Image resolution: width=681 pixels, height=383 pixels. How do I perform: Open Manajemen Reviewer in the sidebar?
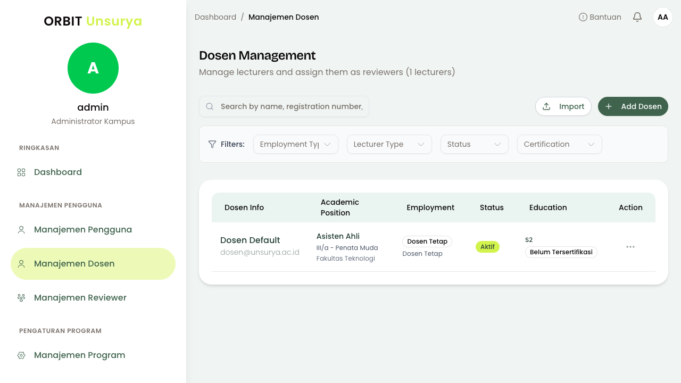[x=93, y=298]
